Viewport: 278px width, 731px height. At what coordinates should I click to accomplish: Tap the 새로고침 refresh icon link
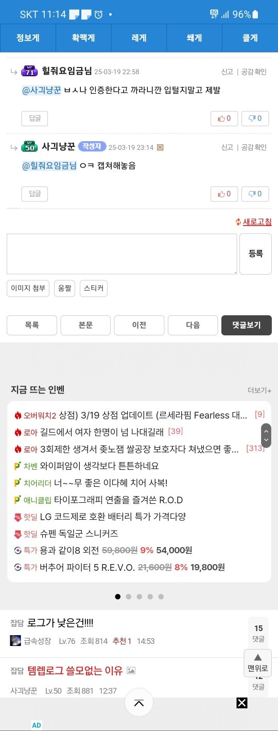coord(253,222)
